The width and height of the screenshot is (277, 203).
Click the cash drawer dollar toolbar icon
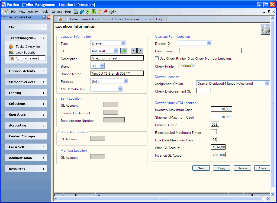(94, 12)
